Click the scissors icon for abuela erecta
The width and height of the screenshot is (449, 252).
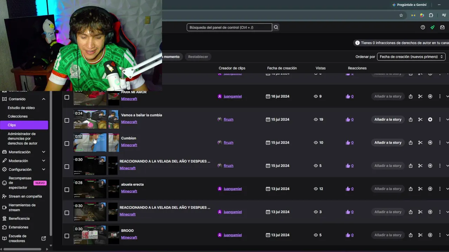tap(420, 189)
